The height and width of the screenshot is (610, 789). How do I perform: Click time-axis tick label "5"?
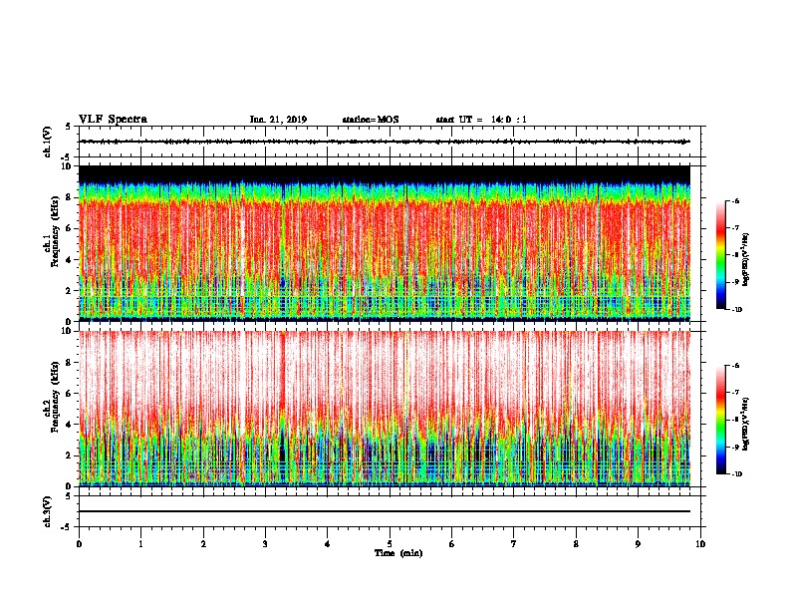click(x=390, y=544)
